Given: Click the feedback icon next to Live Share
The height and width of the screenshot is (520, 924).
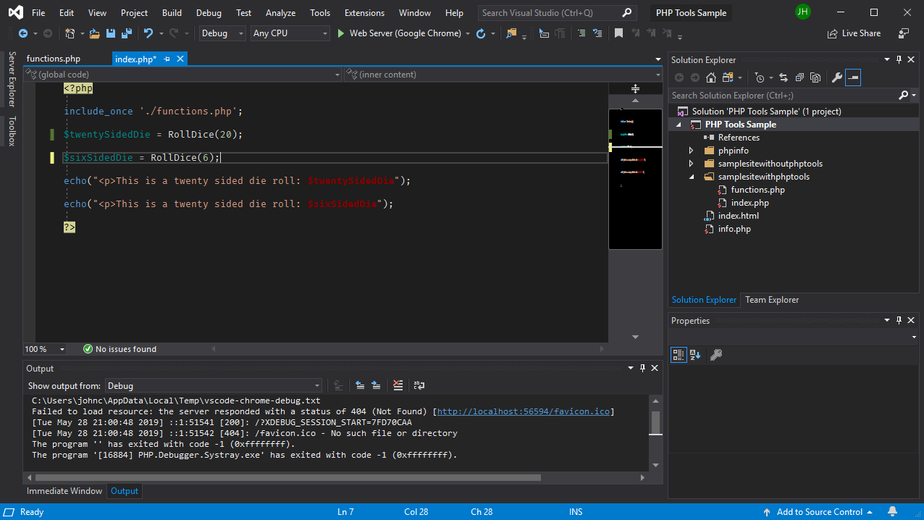Looking at the screenshot, I should (x=904, y=33).
